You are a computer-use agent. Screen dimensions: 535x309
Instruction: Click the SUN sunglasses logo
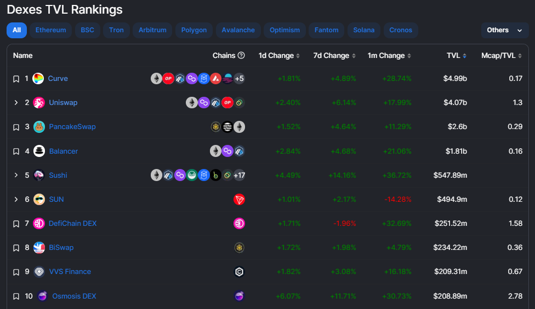[39, 200]
